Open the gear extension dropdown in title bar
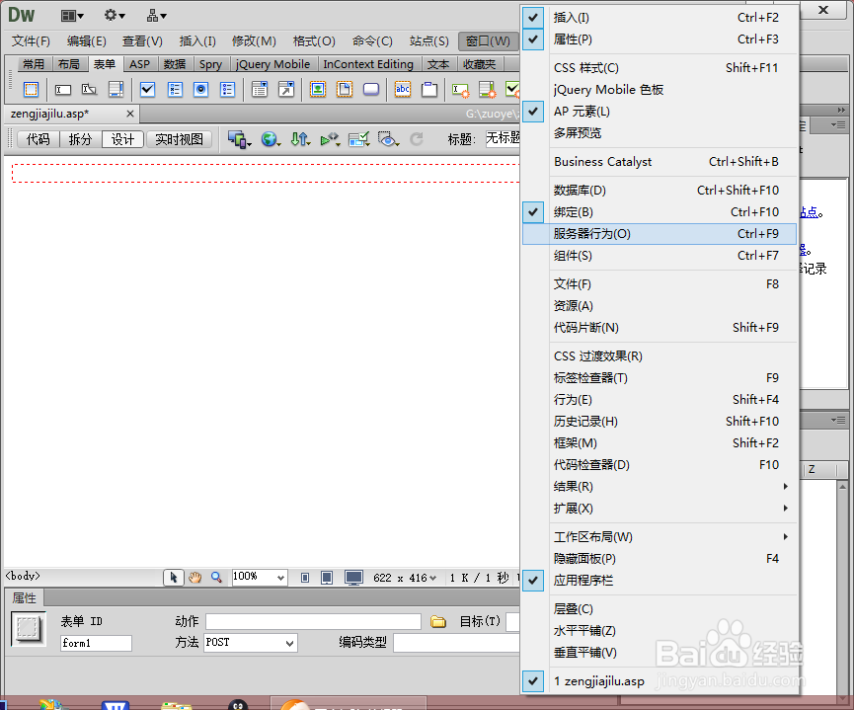 pos(115,16)
